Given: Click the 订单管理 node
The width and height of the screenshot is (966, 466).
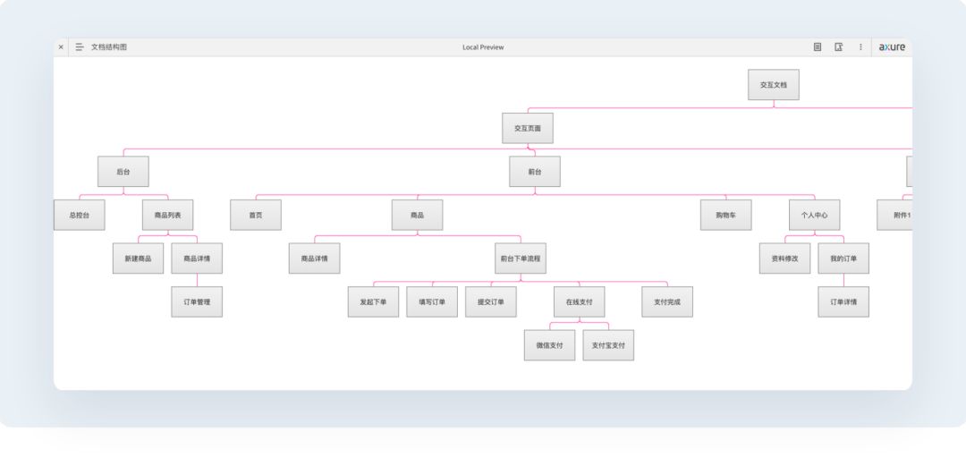Looking at the screenshot, I should click(197, 302).
